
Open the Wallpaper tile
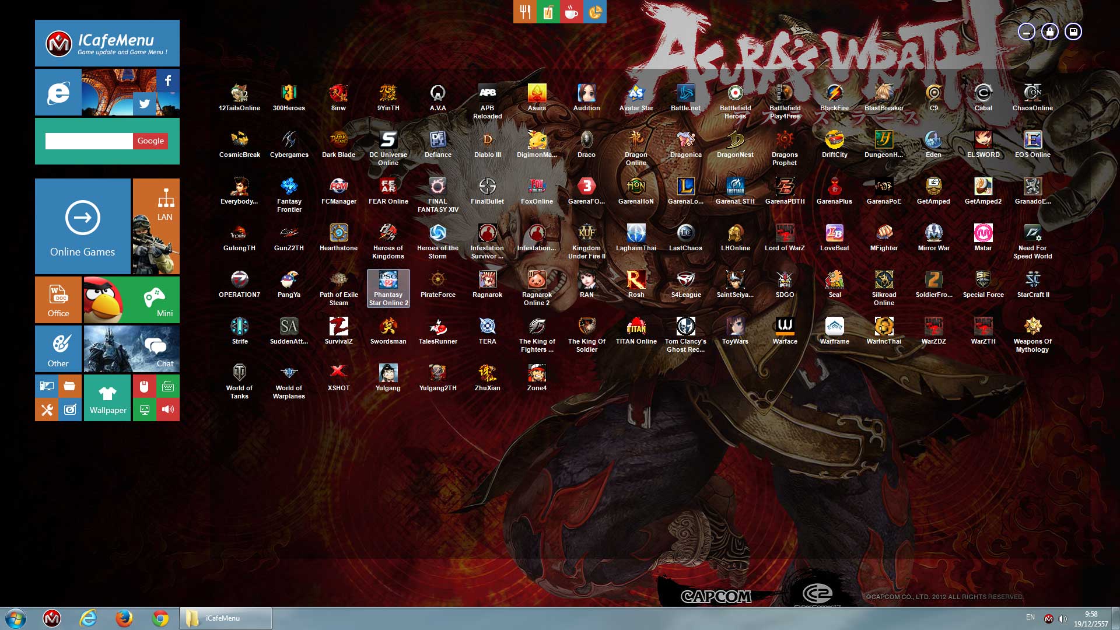[107, 398]
